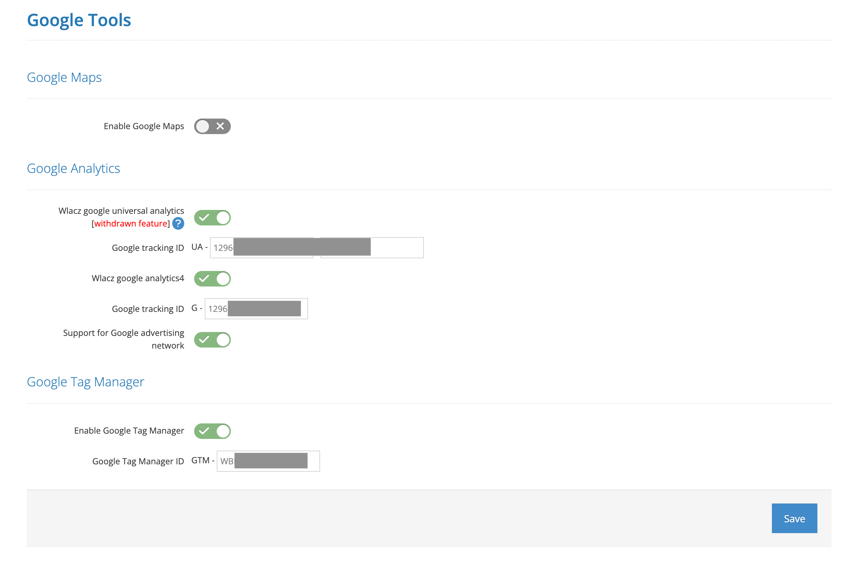Viewport: 864px width, 561px height.
Task: Turn off the google analytics4 toggle
Action: (212, 279)
